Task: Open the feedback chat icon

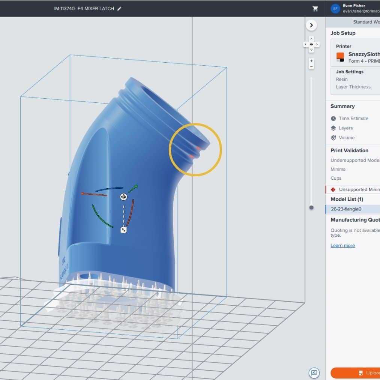Action: (x=314, y=373)
